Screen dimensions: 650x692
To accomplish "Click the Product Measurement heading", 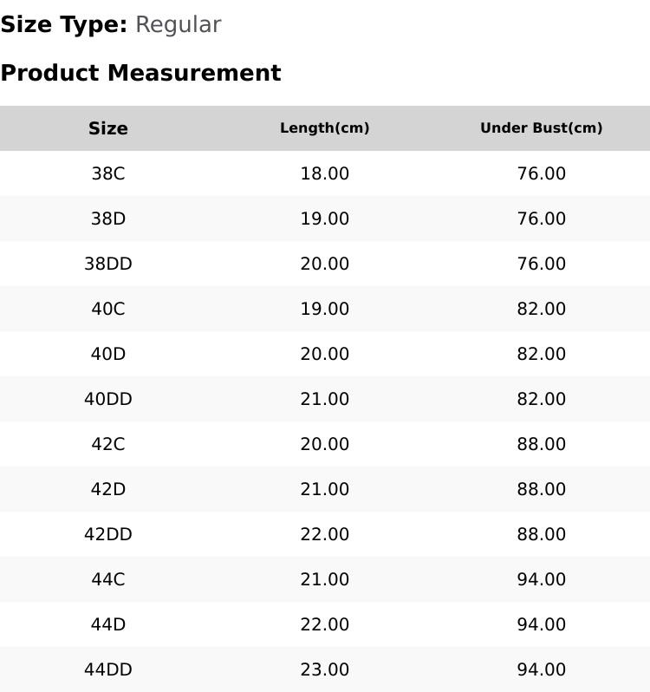I will (140, 73).
